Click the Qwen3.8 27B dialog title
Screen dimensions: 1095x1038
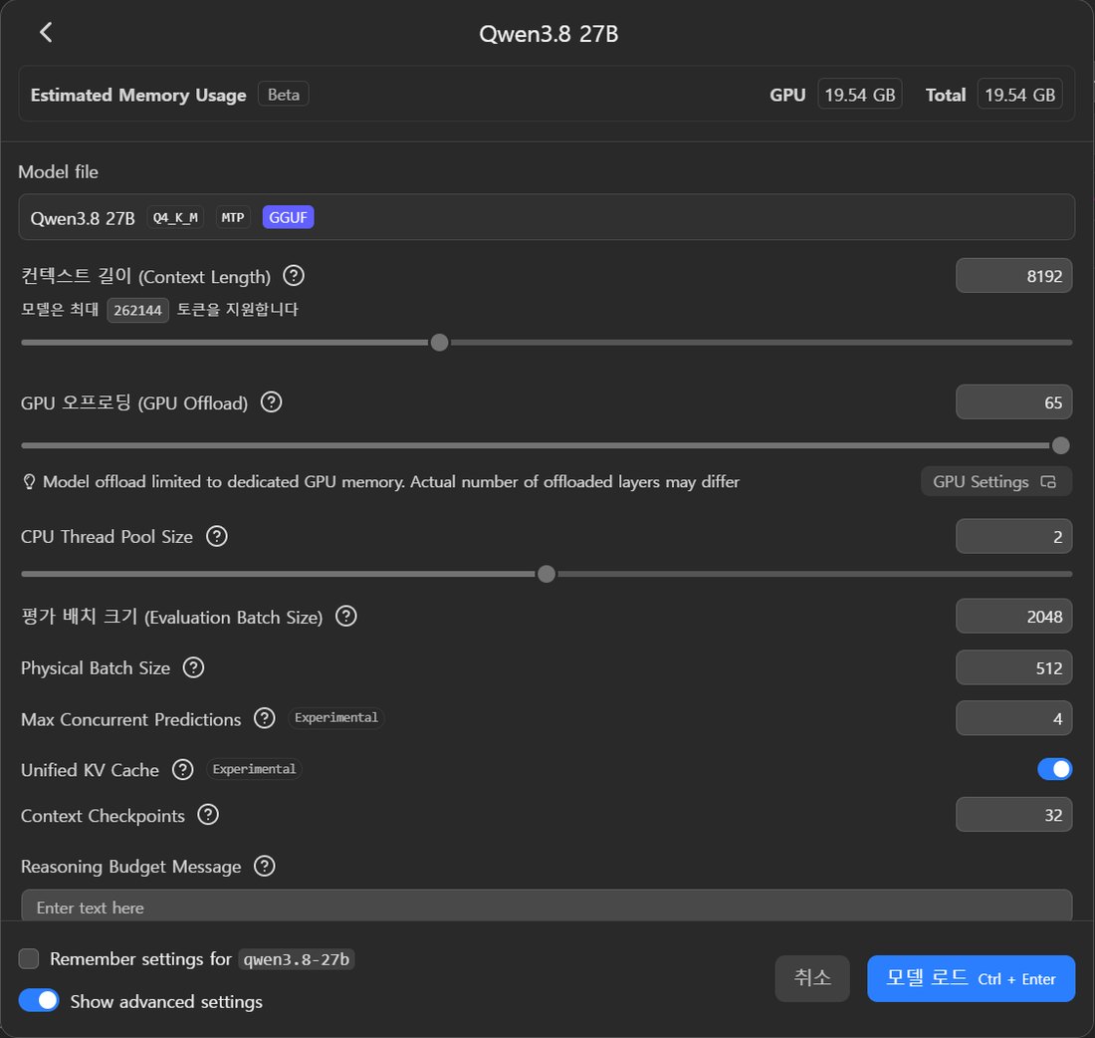point(548,34)
